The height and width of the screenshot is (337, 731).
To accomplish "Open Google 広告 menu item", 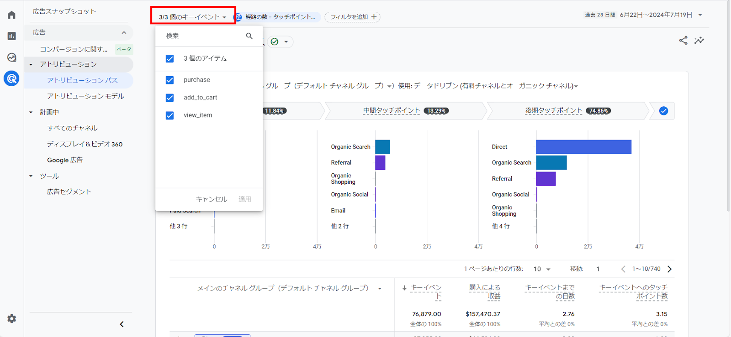I will point(65,160).
